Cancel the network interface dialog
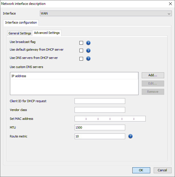The height and width of the screenshot is (177, 175). pos(162,170)
